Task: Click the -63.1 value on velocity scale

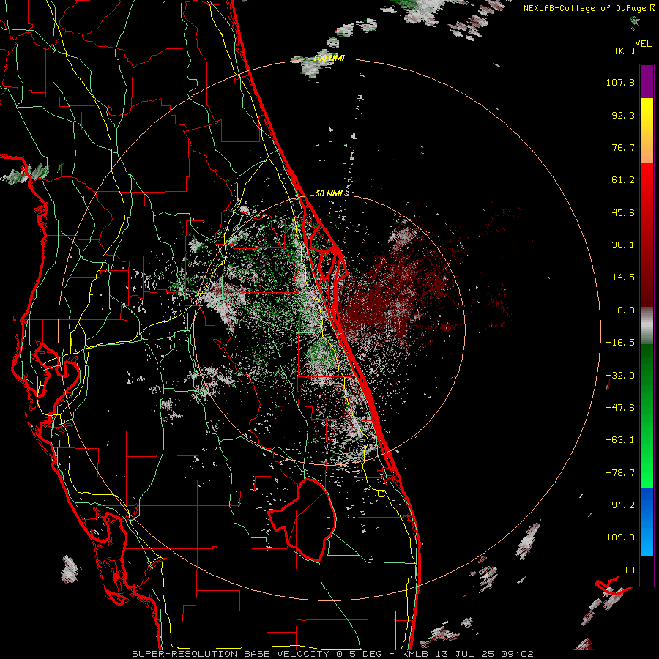Action: pyautogui.click(x=620, y=440)
